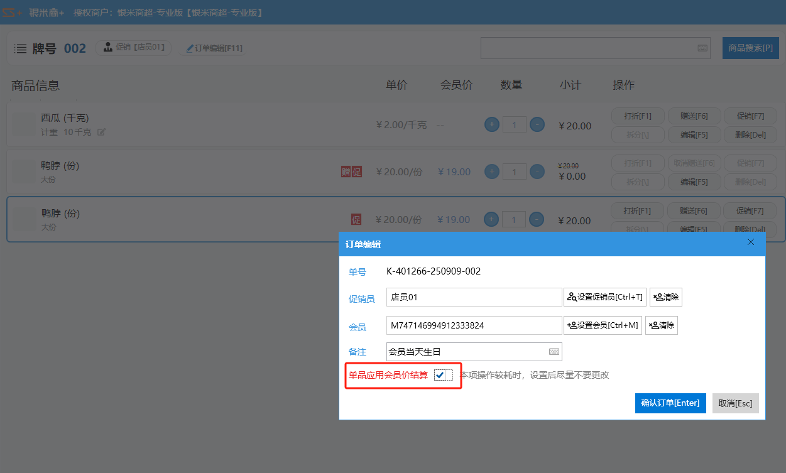Click the list icon beside 牌号
The image size is (786, 473).
pos(20,48)
